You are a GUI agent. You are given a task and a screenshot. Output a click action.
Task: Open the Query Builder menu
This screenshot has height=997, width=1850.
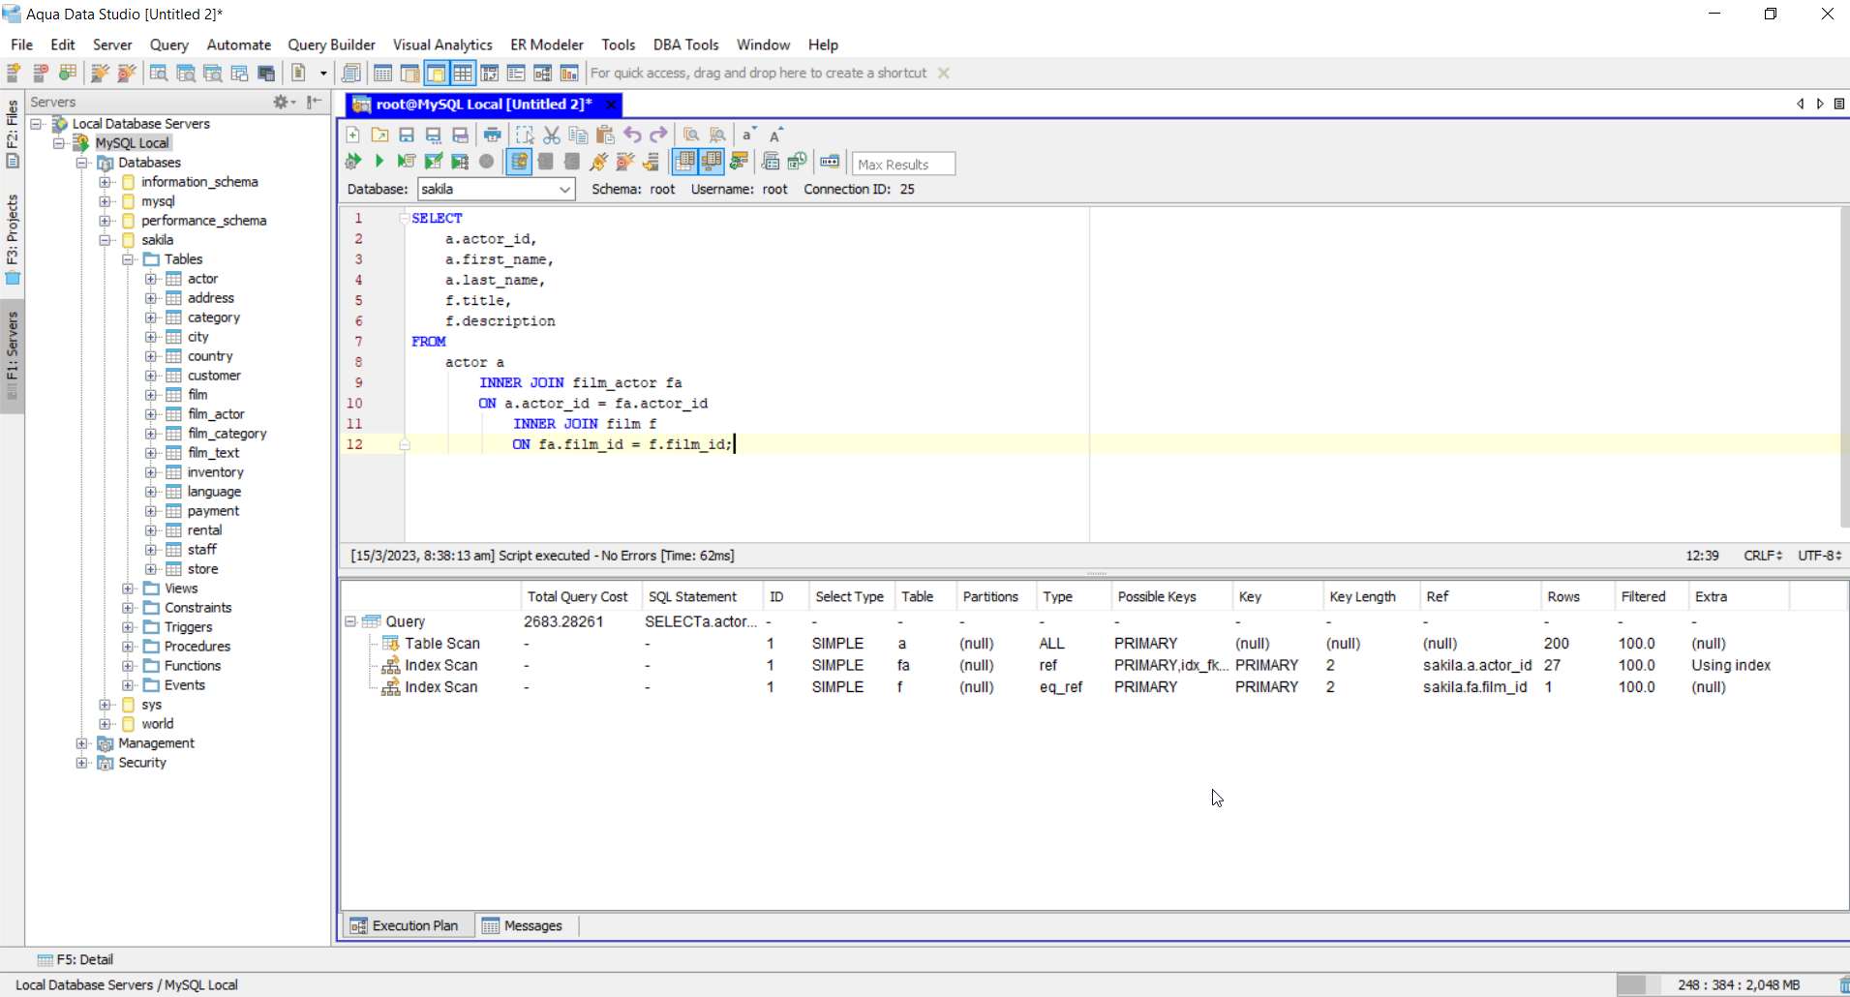[331, 45]
